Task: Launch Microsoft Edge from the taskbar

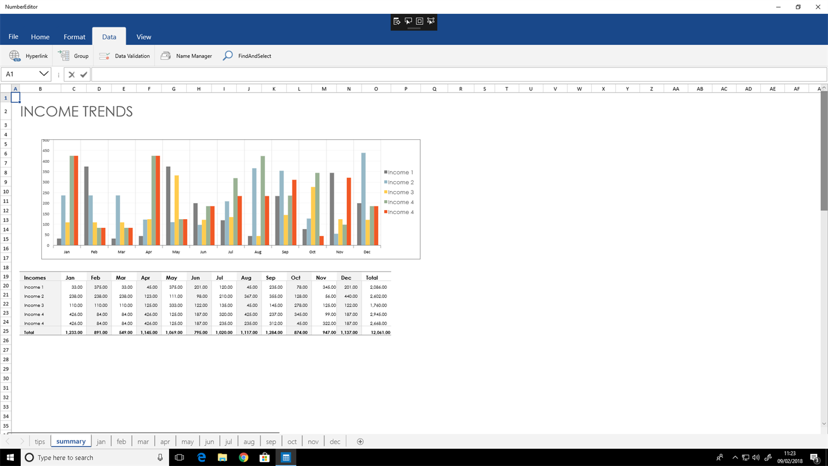Action: point(201,457)
